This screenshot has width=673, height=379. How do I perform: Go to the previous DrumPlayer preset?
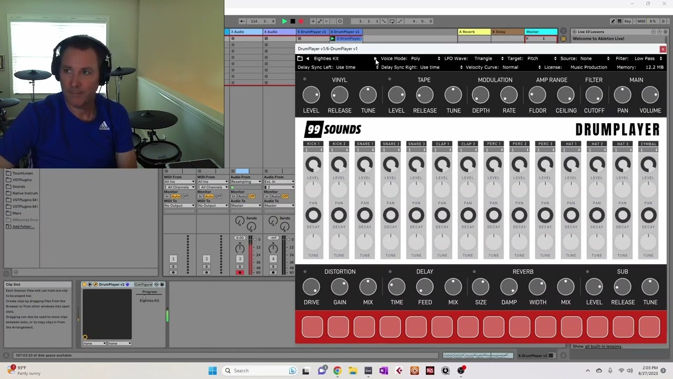(x=308, y=58)
